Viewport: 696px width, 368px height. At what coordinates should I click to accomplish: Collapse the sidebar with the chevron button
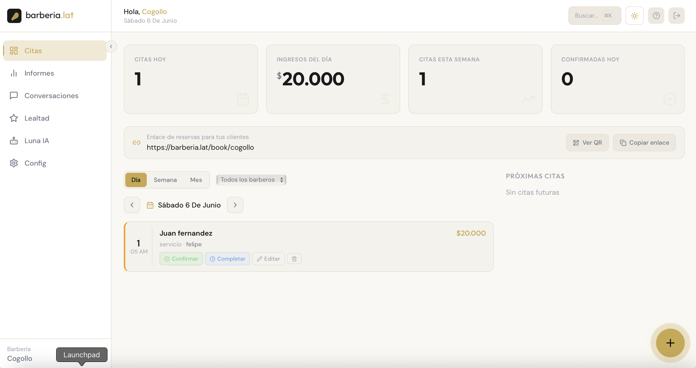(x=111, y=47)
